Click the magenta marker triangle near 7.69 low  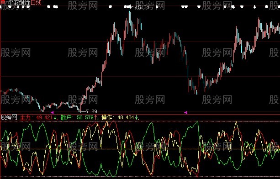52,112
